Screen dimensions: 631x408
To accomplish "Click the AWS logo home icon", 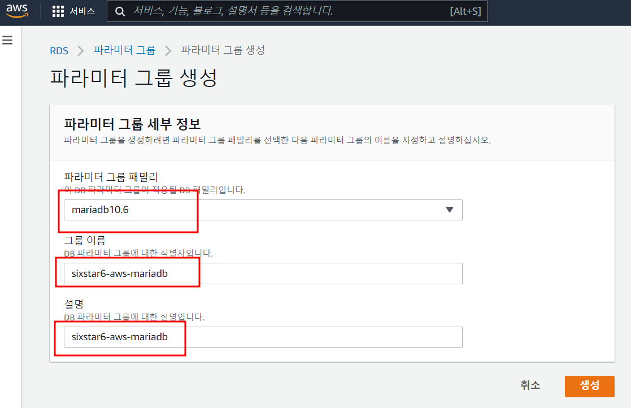I will point(17,11).
